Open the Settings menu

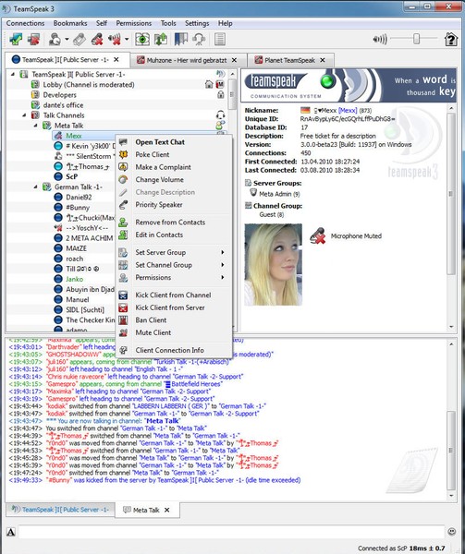(197, 23)
